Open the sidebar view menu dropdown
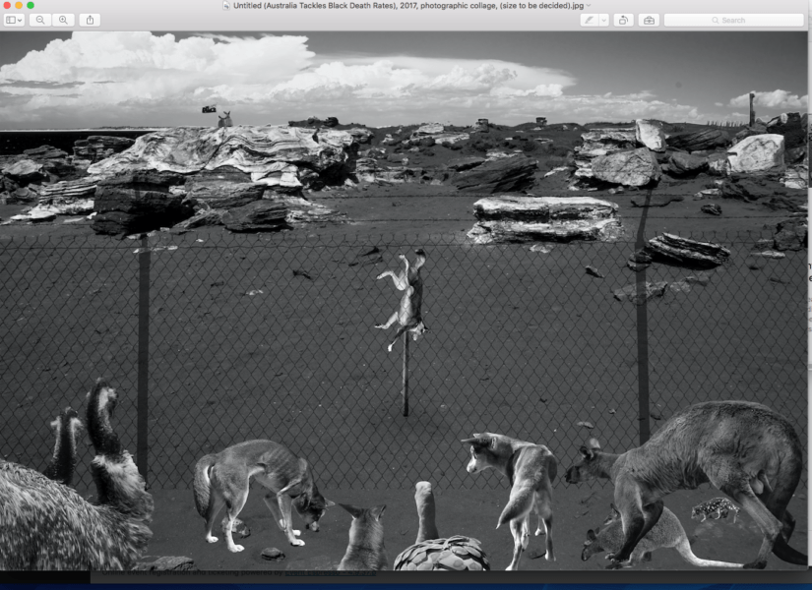The image size is (812, 590). click(x=14, y=20)
